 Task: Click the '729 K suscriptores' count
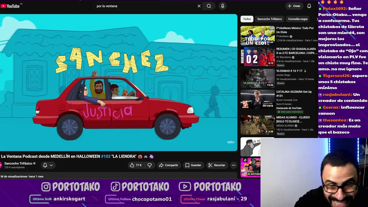14,167
